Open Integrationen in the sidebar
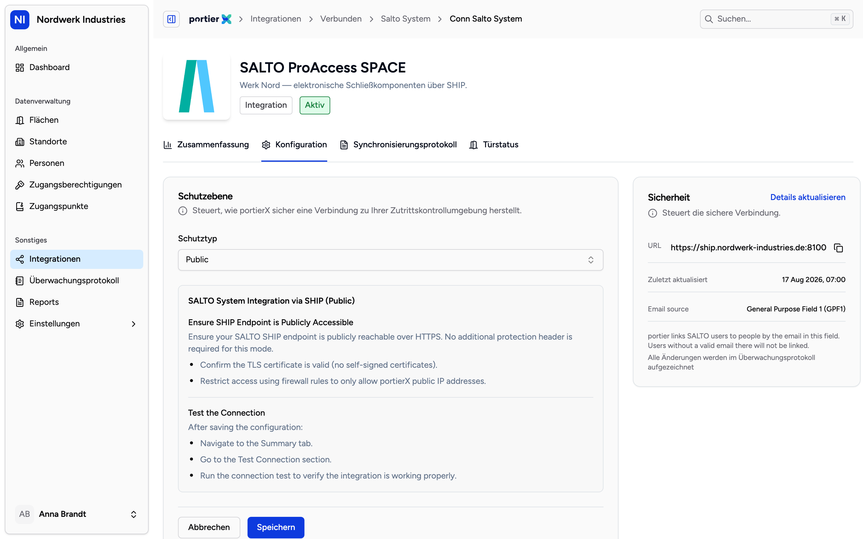 (77, 259)
